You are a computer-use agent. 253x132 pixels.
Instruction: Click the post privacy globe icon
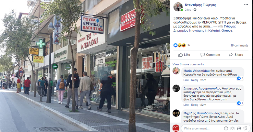point(195,10)
